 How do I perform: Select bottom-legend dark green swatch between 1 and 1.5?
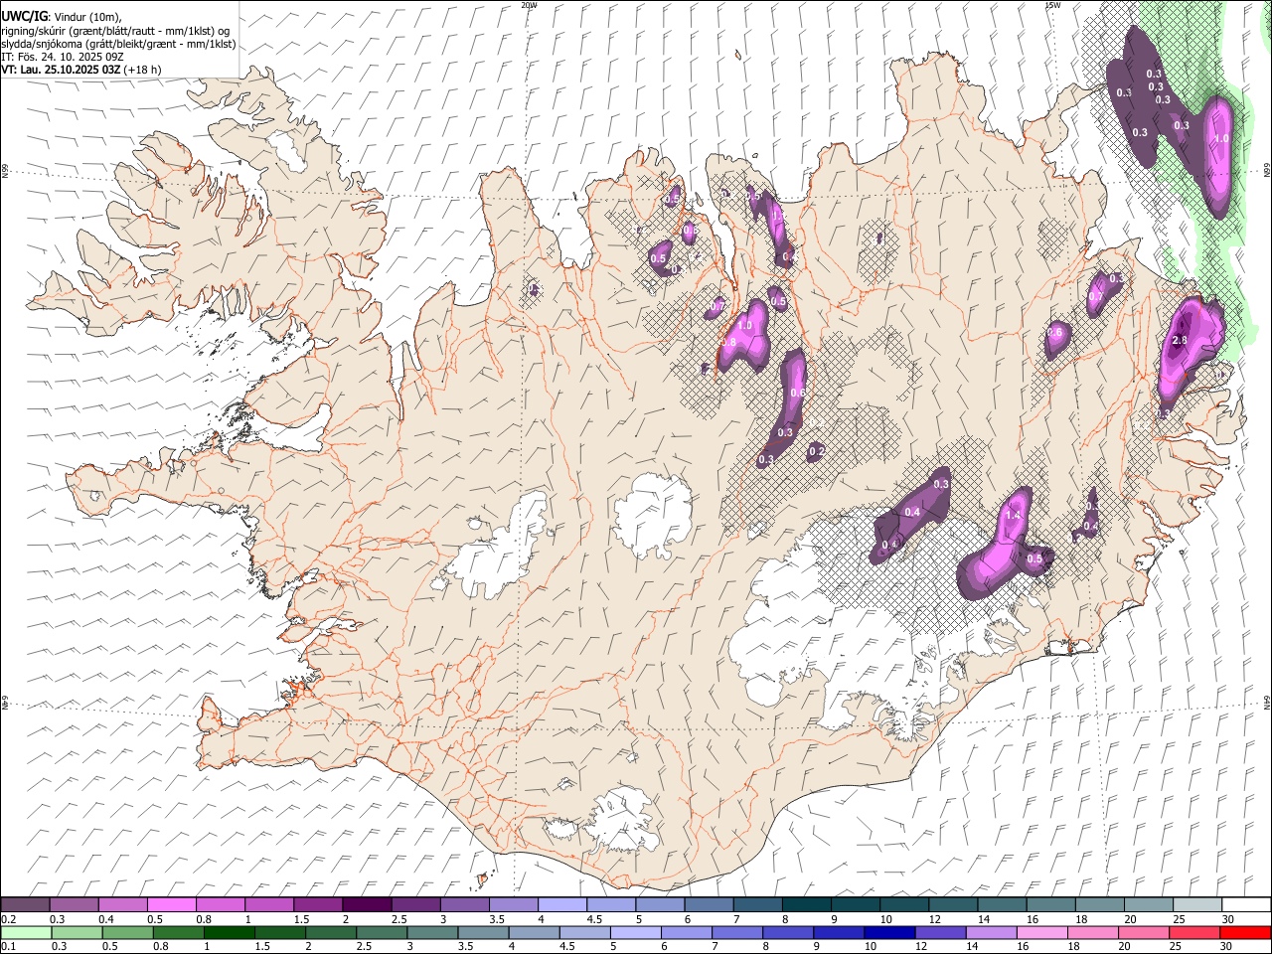point(231,932)
